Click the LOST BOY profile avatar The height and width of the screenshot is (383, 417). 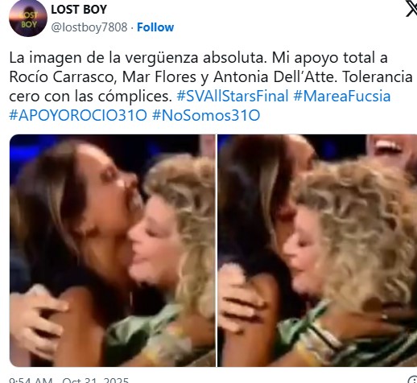(28, 19)
